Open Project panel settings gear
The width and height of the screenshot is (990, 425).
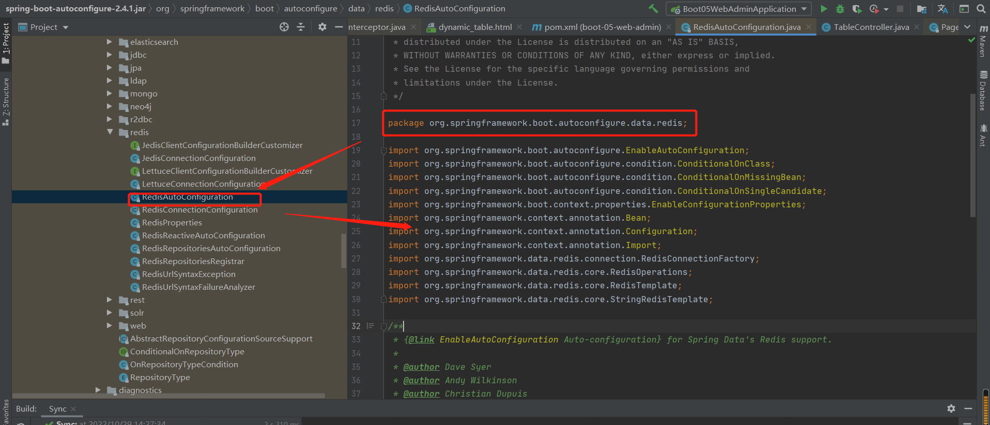[x=322, y=27]
